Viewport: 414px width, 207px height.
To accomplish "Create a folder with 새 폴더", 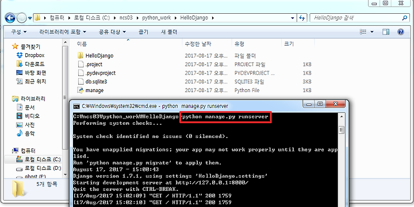I will point(169,32).
